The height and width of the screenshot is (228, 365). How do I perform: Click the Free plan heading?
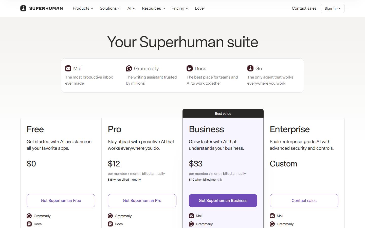click(x=35, y=129)
